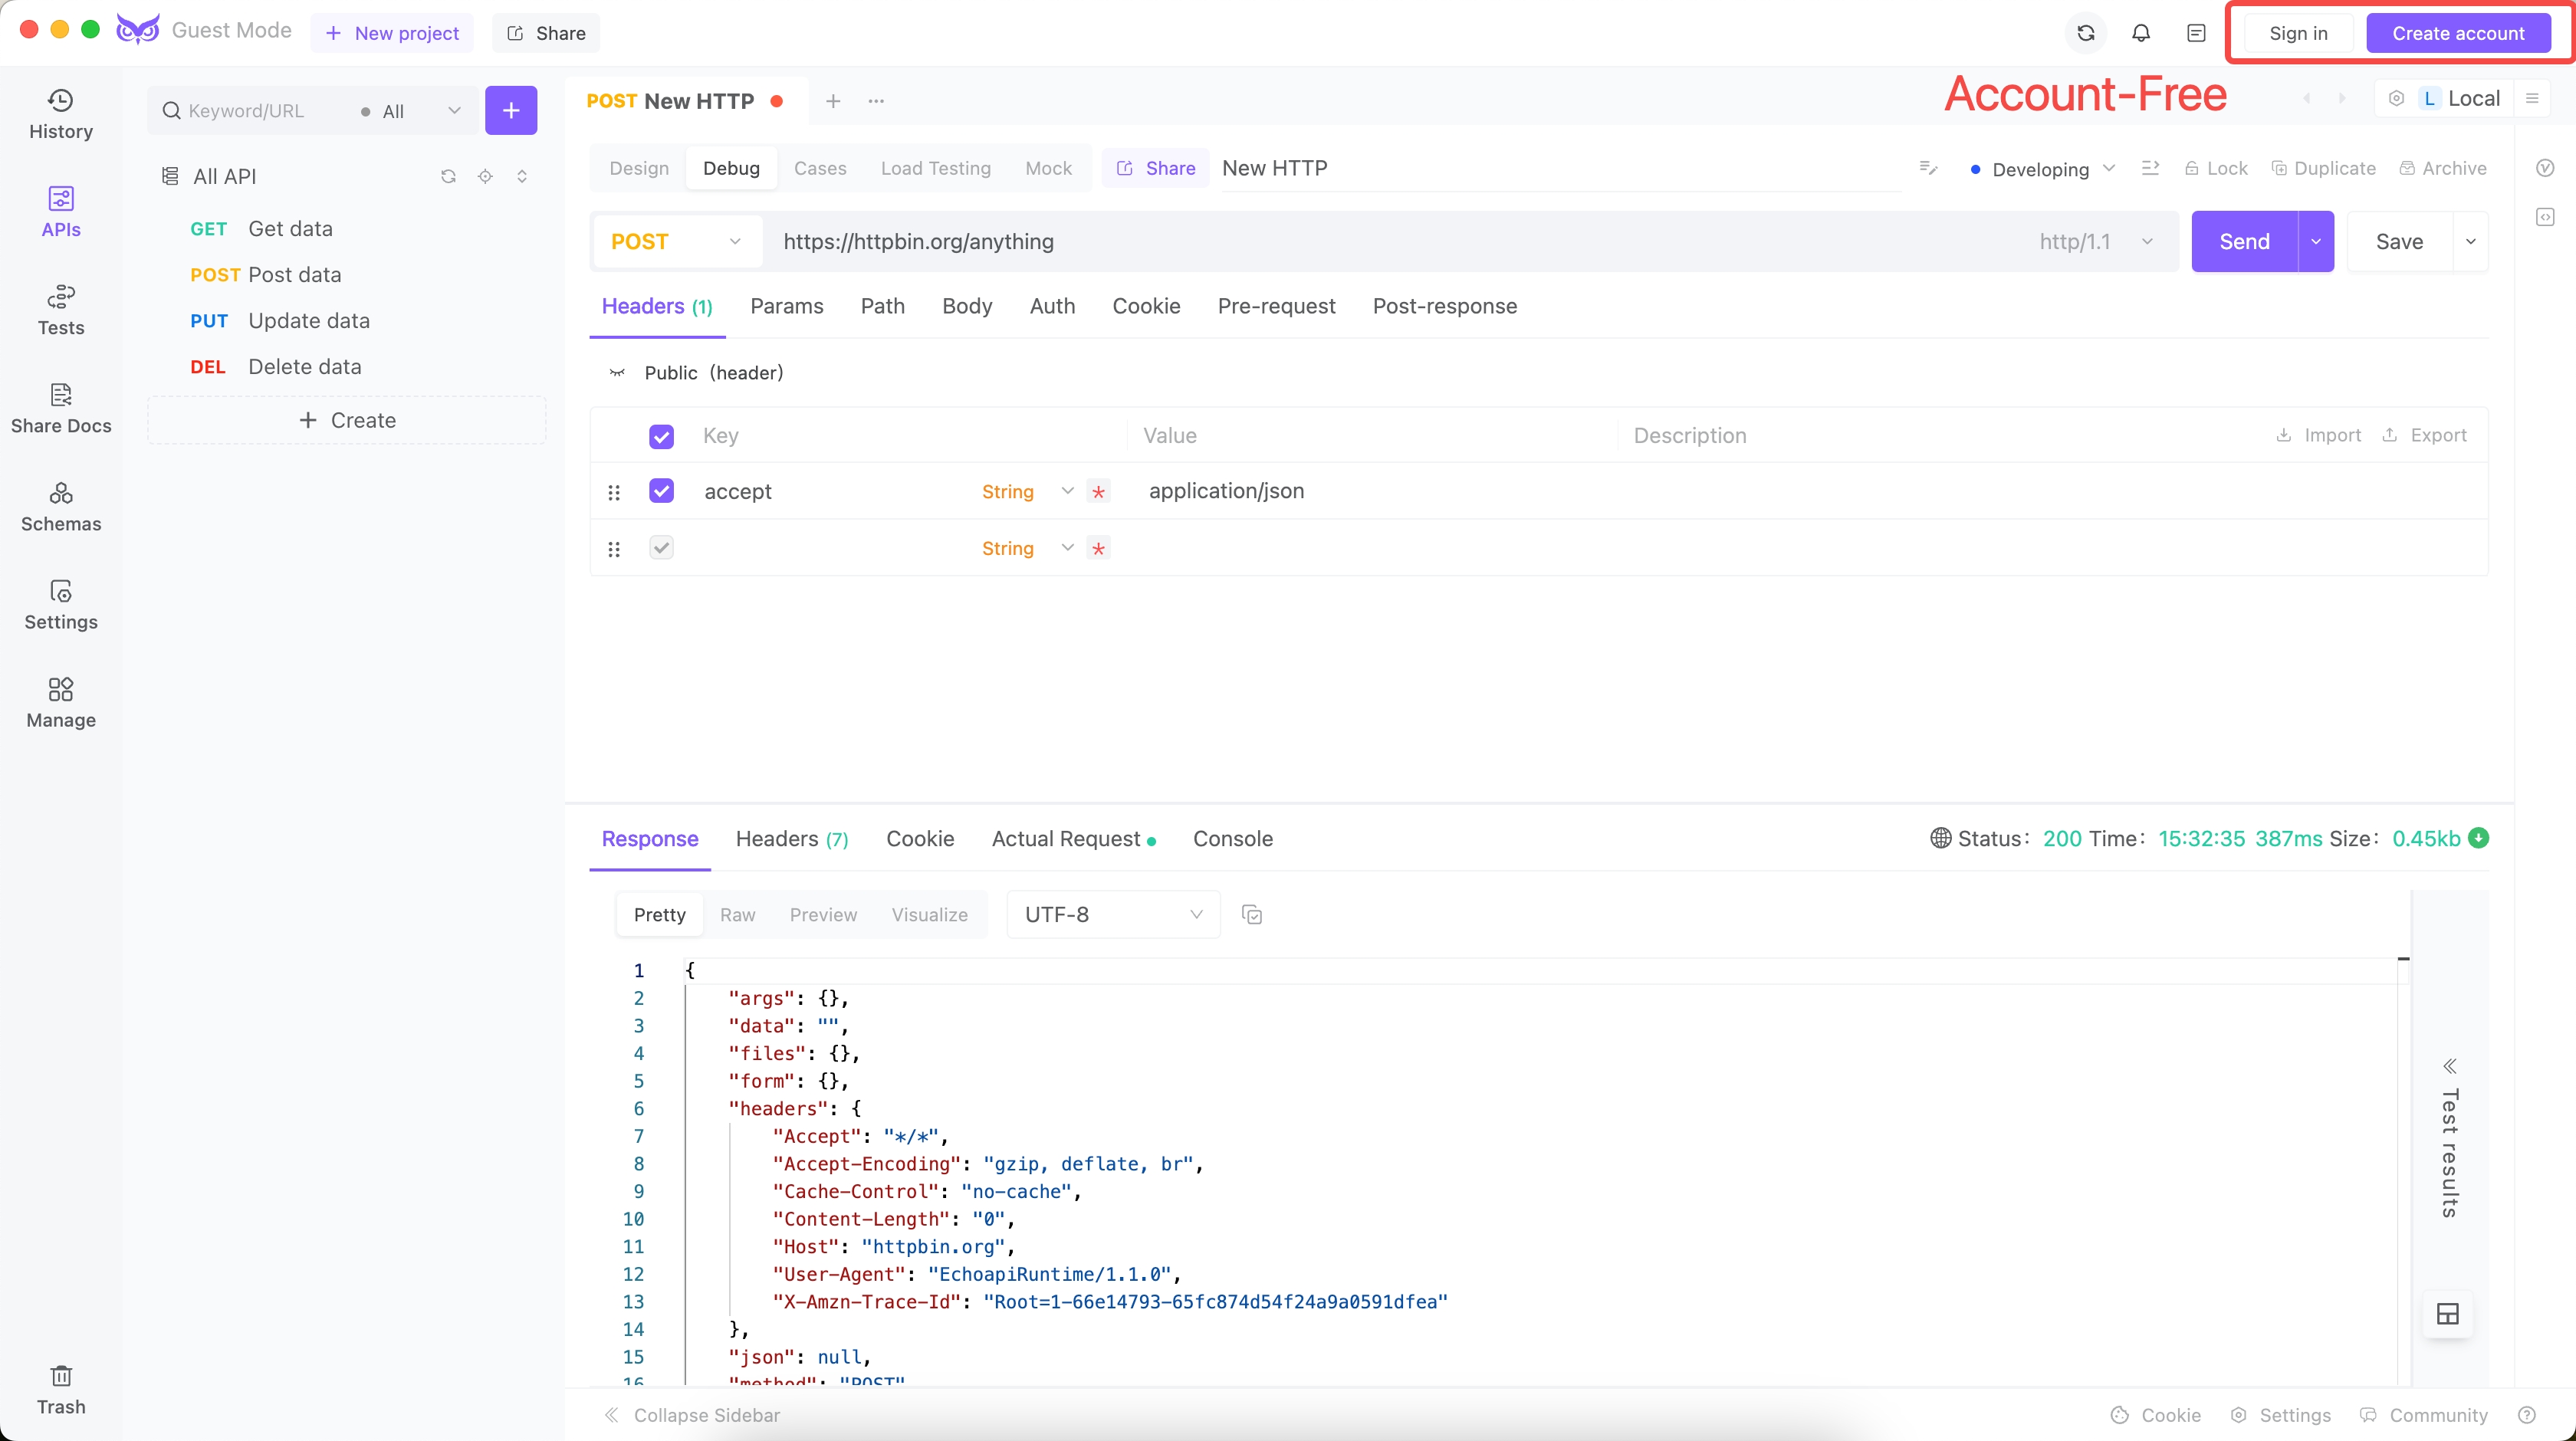Image resolution: width=2576 pixels, height=1441 pixels.
Task: Toggle the Public header section checkbox
Action: [662, 435]
